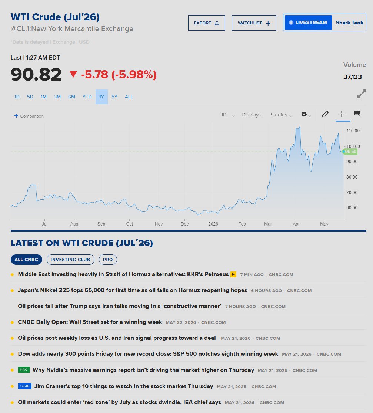Click the Apr label on chart axis
373x413 pixels.
click(x=296, y=224)
